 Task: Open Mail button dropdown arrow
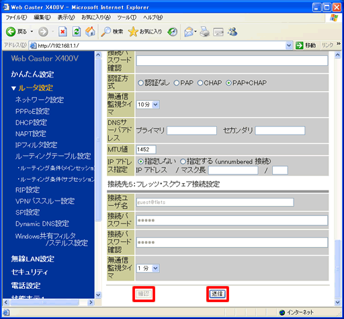pyautogui.click(x=196, y=32)
